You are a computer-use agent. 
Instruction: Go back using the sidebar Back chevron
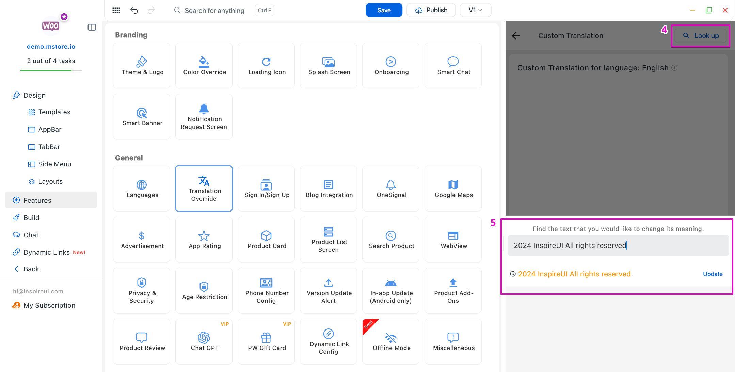coord(17,269)
